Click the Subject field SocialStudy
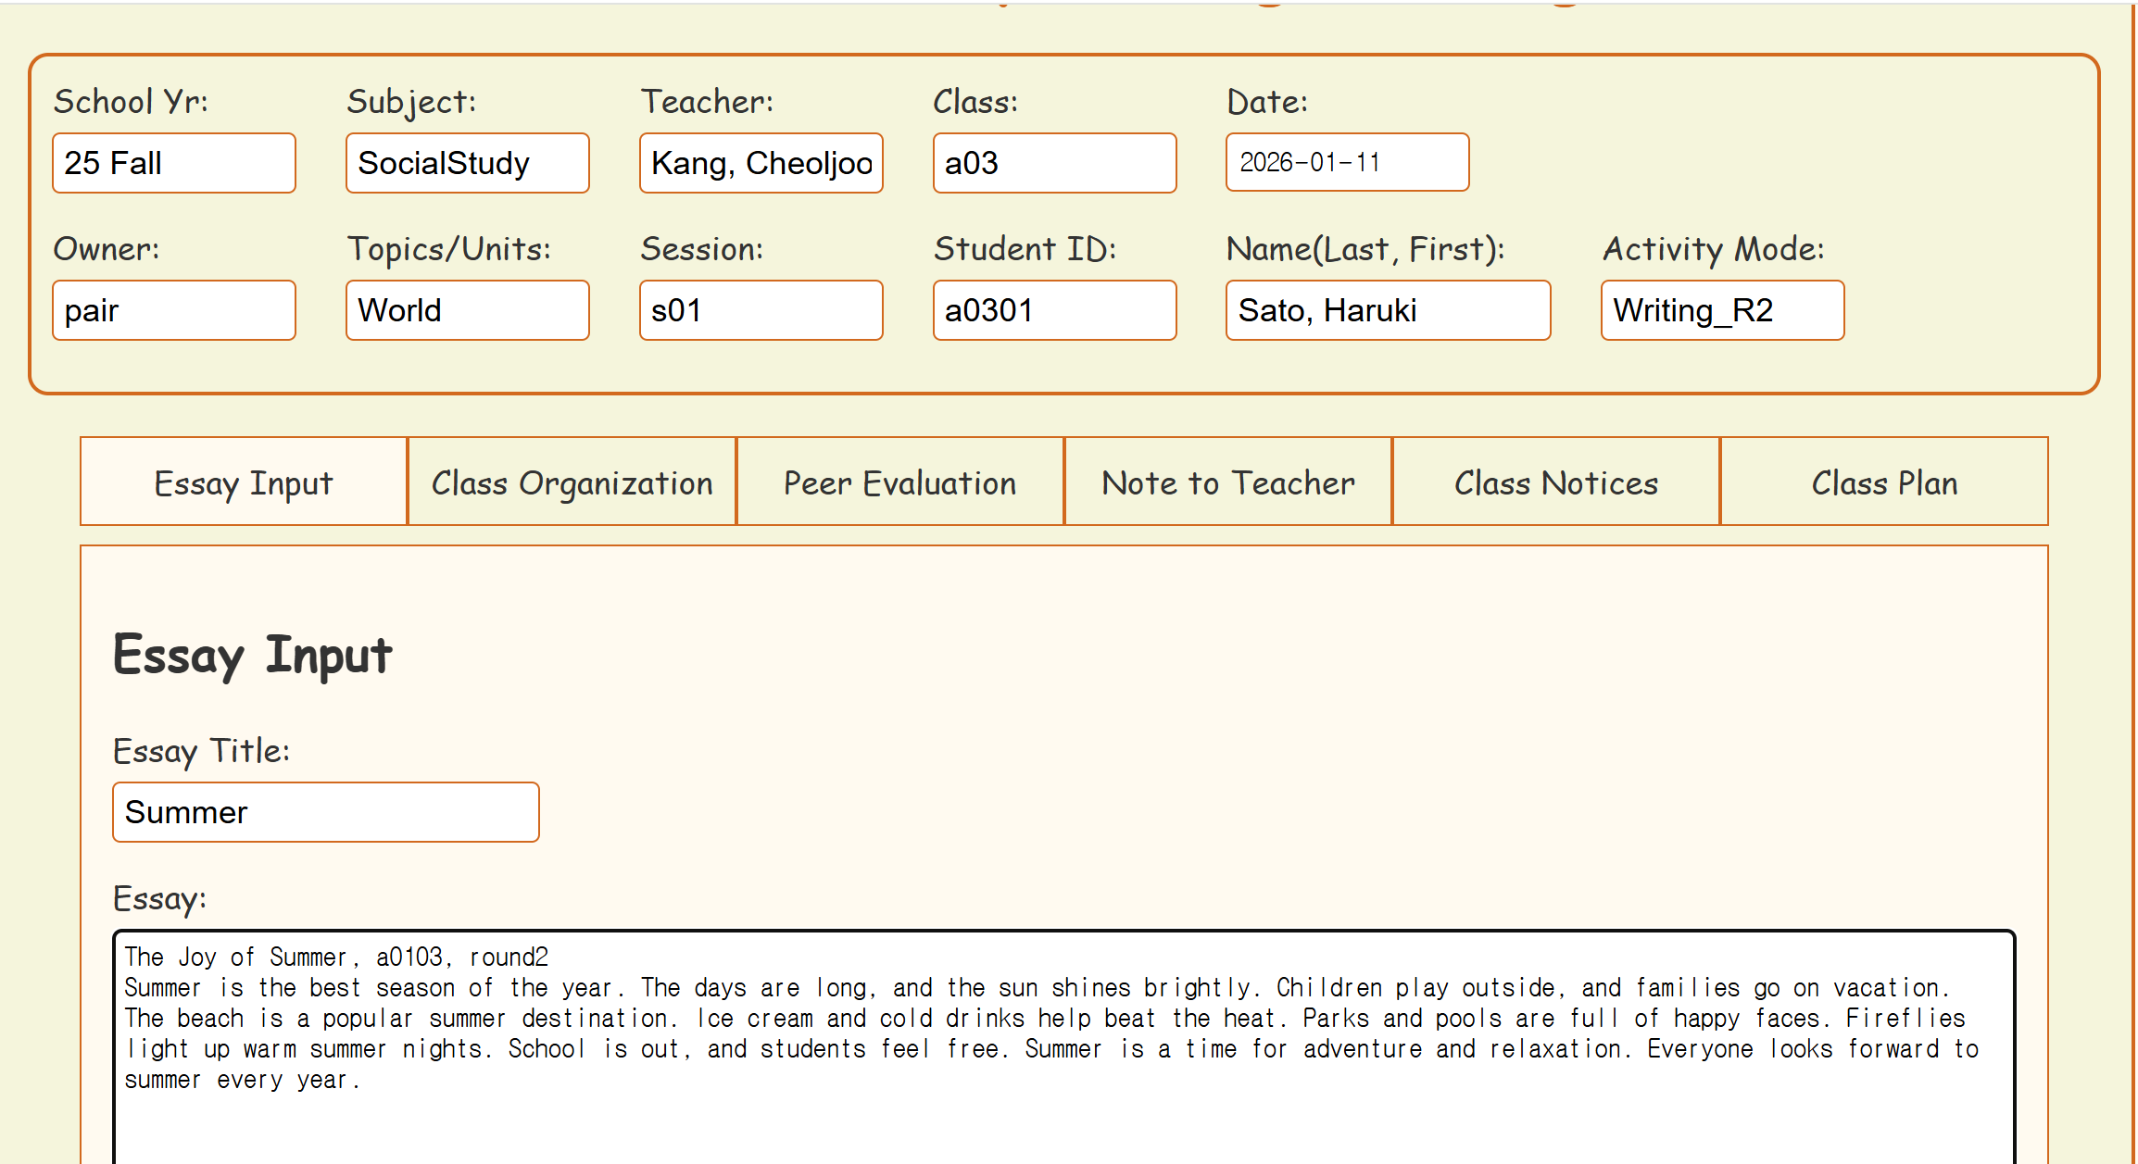 click(467, 163)
